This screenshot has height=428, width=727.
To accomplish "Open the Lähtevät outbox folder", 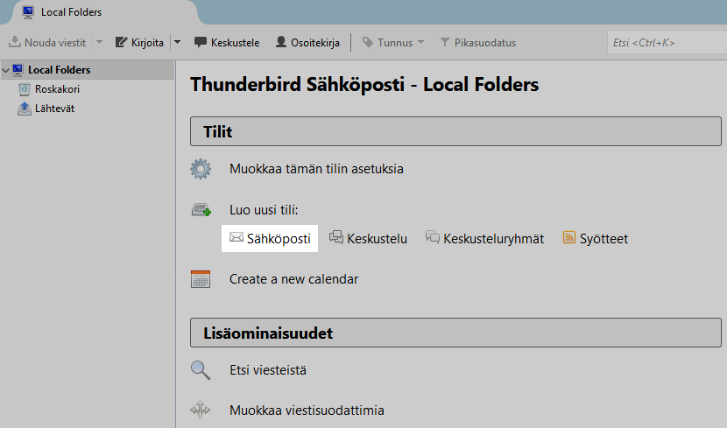I will point(46,109).
